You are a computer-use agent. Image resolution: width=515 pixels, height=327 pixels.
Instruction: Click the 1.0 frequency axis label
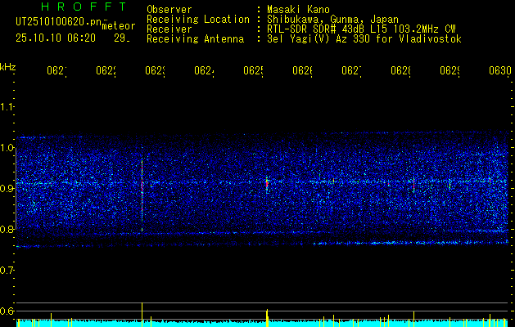[x=7, y=148]
